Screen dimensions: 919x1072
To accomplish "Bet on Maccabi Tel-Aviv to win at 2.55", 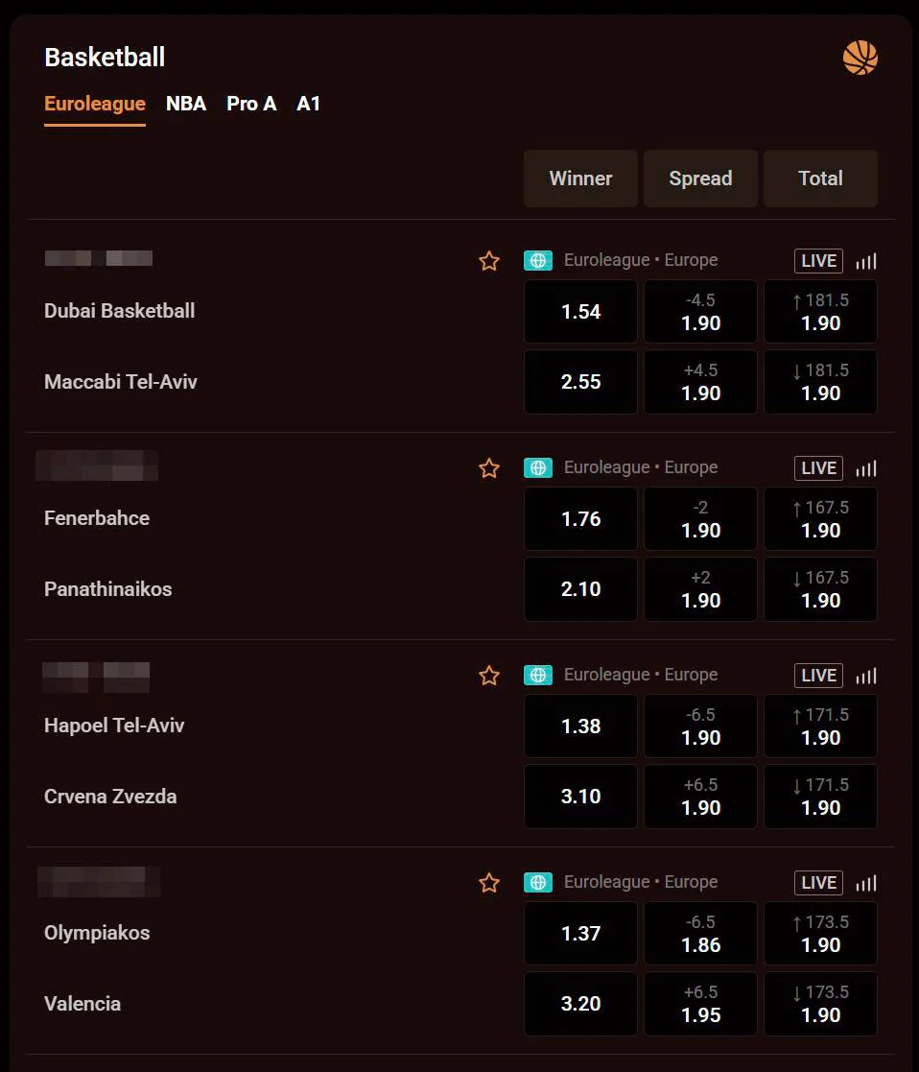I will [580, 382].
